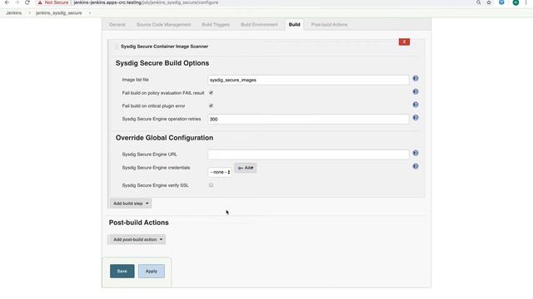
Task: Bookmark this page with the star icon
Action: 489,2
